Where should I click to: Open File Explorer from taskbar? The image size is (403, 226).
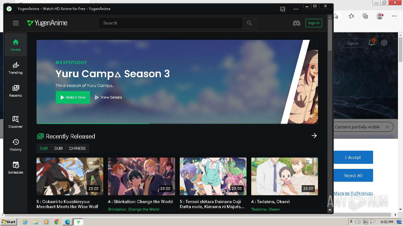(36, 222)
